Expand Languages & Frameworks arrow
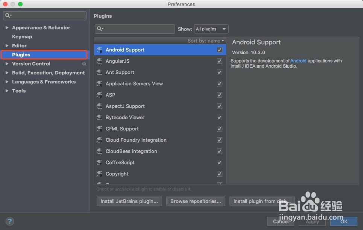 click(7, 82)
